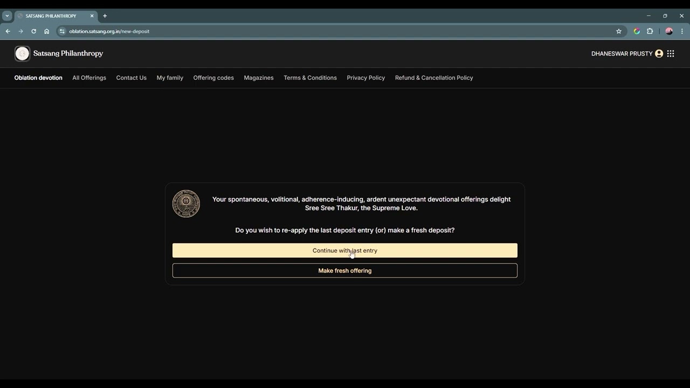This screenshot has width=690, height=388.
Task: Read Terms & Conditions
Action: (x=310, y=78)
